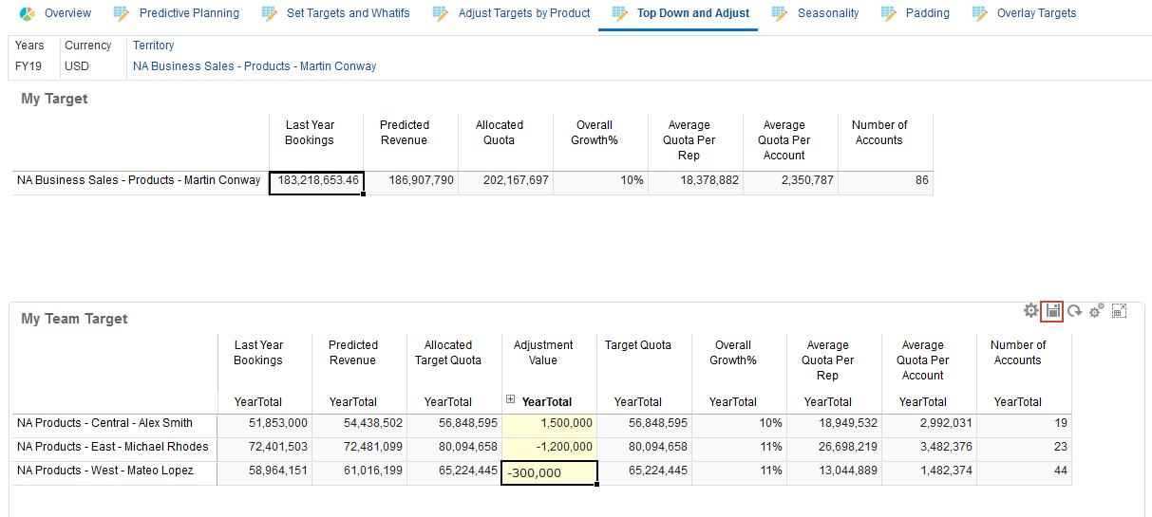Click the Refresh arrow icon

coord(1074,311)
